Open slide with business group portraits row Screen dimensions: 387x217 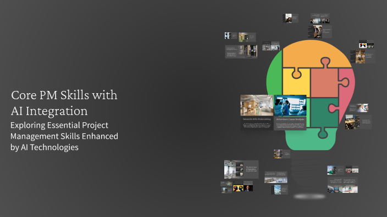[320, 19]
